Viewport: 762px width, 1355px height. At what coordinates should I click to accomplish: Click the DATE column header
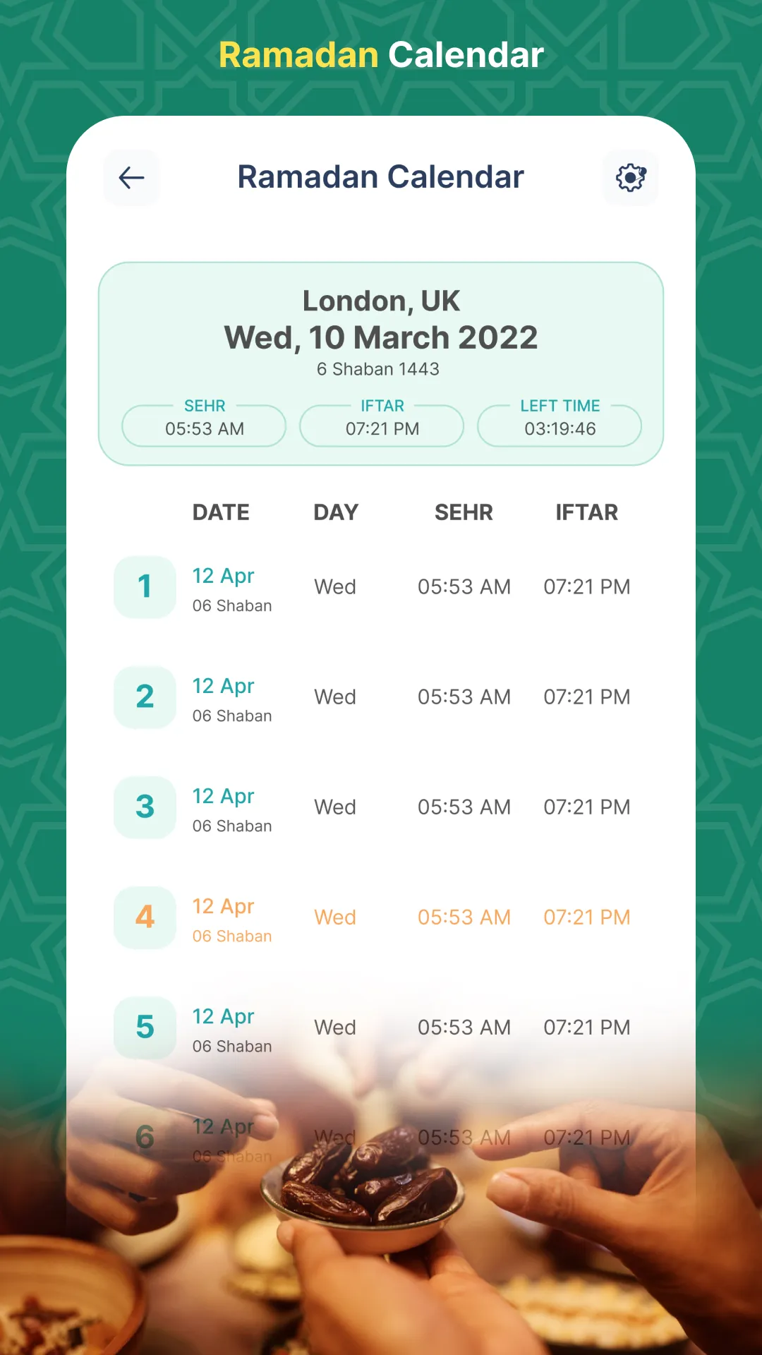[221, 512]
